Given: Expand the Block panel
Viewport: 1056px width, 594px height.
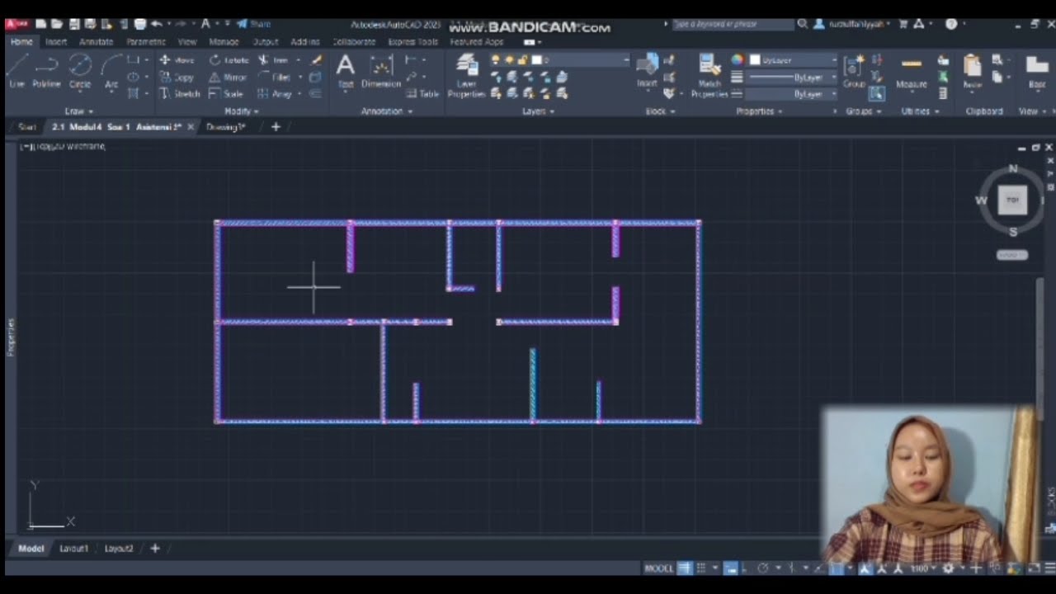Looking at the screenshot, I should pyautogui.click(x=660, y=111).
